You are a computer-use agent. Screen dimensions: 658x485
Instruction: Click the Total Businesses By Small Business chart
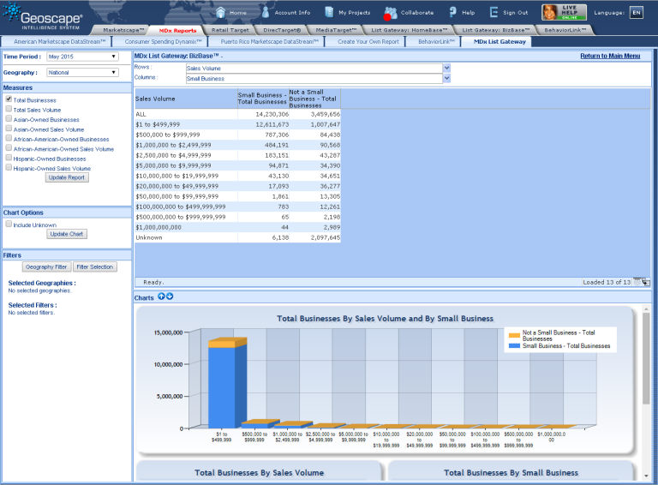[511, 470]
